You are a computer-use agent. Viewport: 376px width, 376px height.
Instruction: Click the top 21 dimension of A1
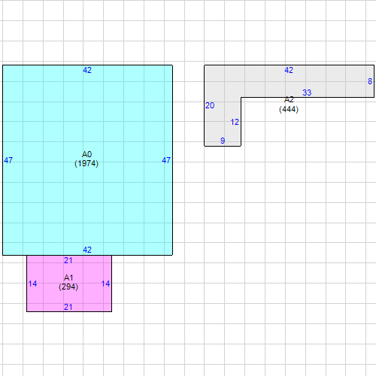[68, 261]
